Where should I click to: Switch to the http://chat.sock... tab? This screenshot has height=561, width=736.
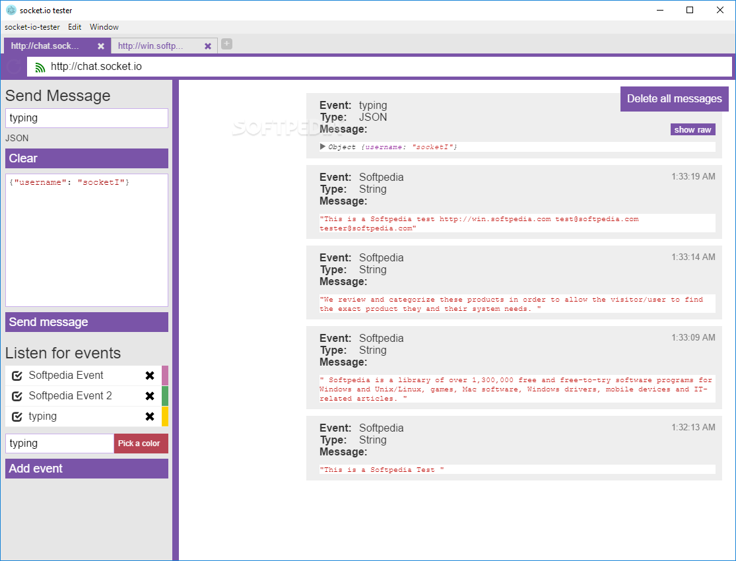[57, 46]
